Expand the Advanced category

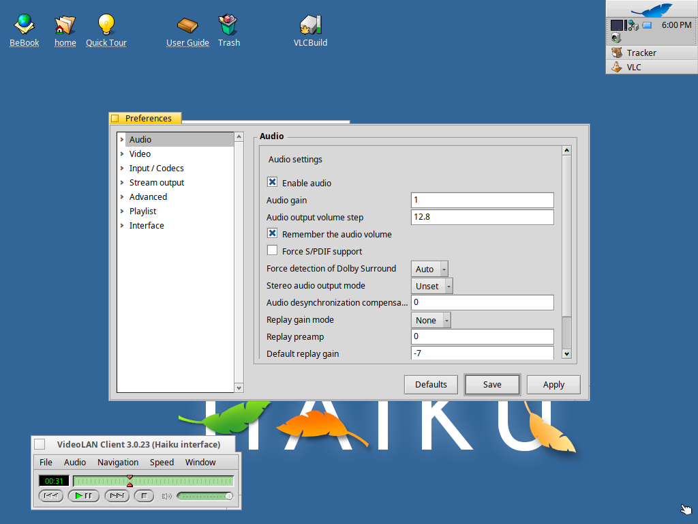[122, 196]
